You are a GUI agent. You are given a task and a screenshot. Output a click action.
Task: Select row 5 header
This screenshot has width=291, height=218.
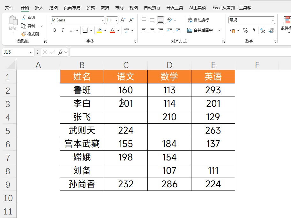click(x=8, y=131)
